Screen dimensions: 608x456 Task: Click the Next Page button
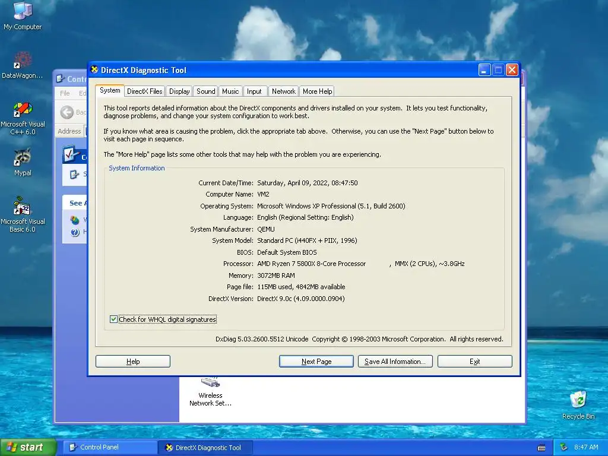coord(316,362)
